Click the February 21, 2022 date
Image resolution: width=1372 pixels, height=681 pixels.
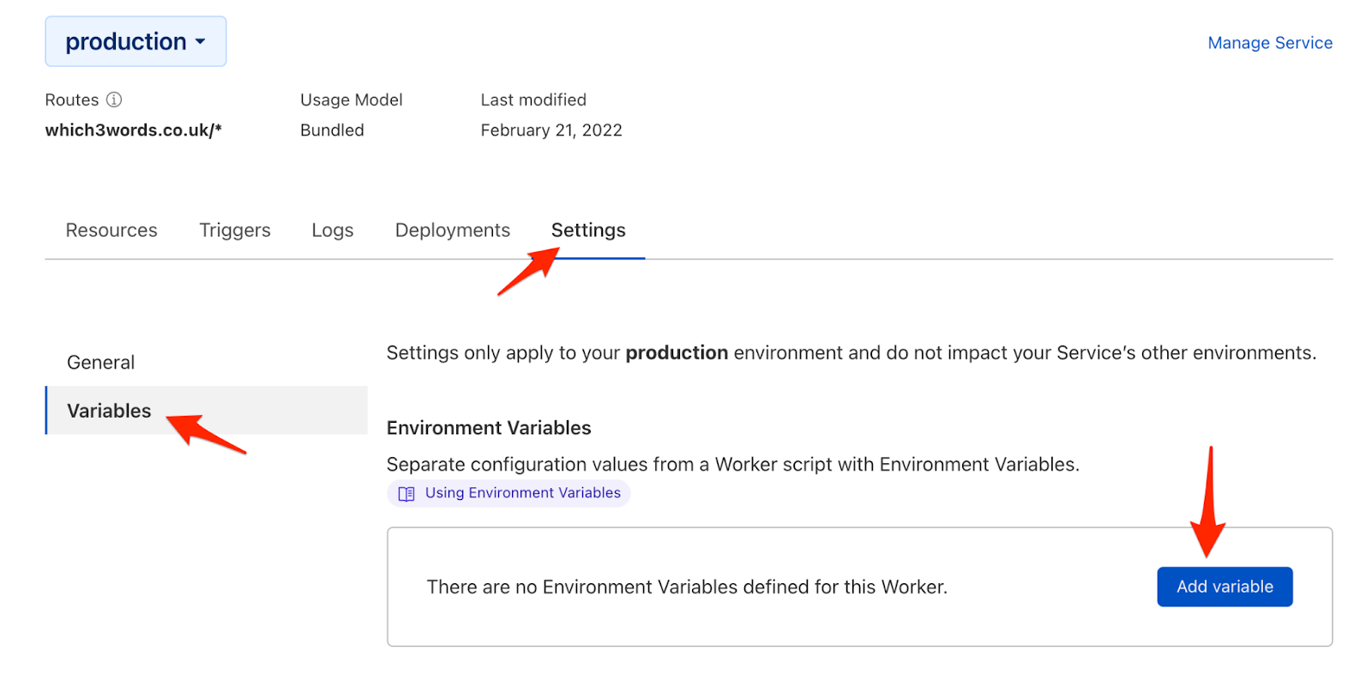coord(551,130)
